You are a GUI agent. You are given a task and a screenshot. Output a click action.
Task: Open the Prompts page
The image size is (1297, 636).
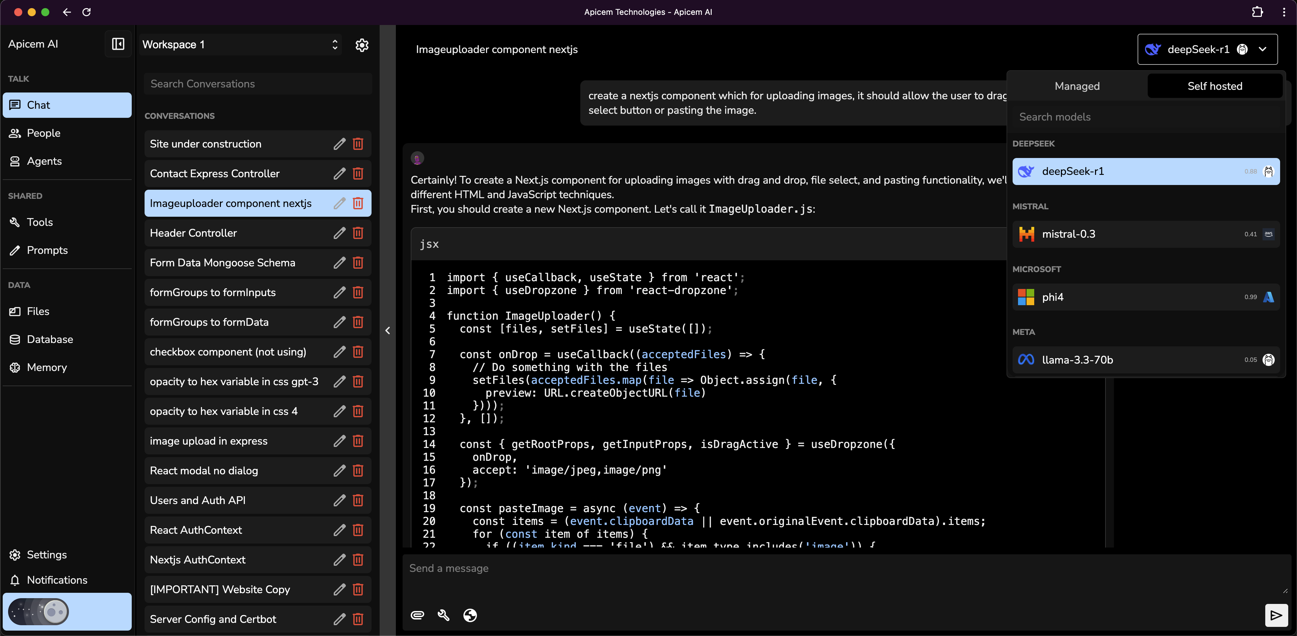[67, 250]
